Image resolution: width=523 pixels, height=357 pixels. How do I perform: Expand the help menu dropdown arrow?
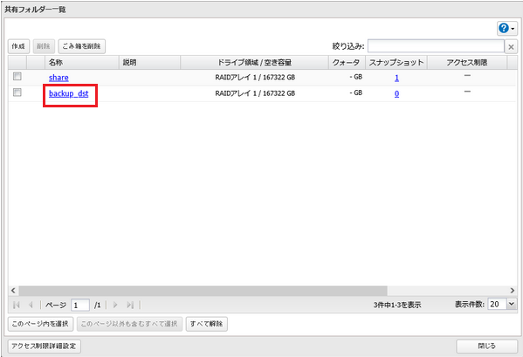513,29
